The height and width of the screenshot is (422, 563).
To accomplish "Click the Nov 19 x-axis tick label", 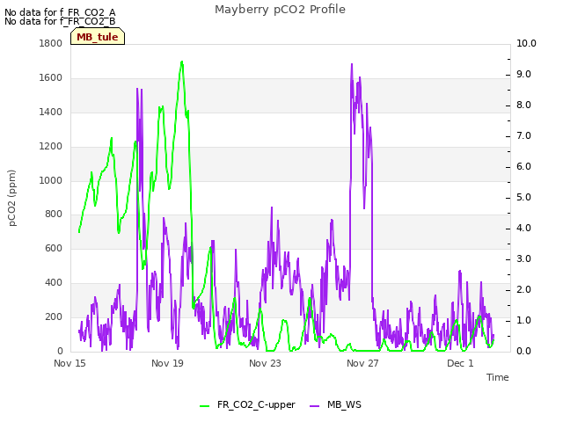I will pos(167,363).
